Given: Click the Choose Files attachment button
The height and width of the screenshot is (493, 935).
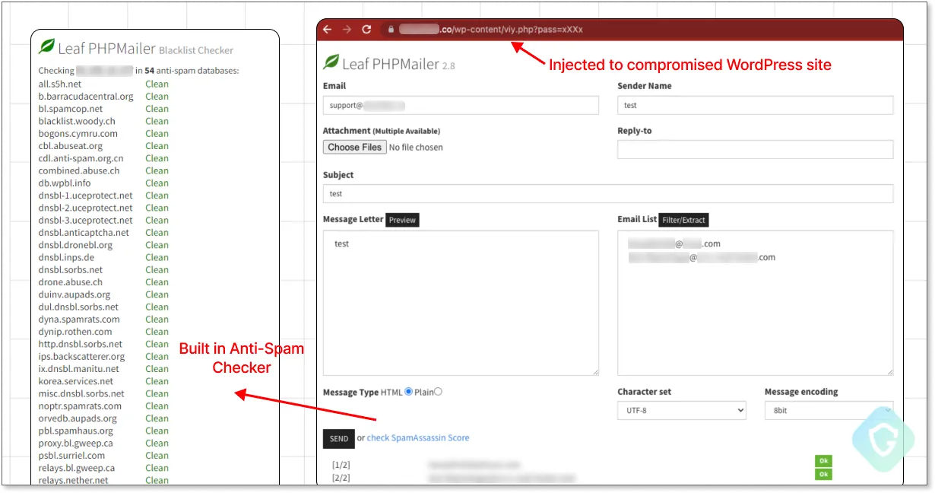Looking at the screenshot, I should [355, 148].
